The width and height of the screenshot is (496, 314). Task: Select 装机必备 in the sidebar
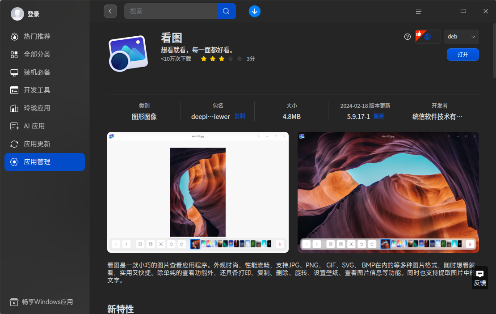tap(45, 72)
